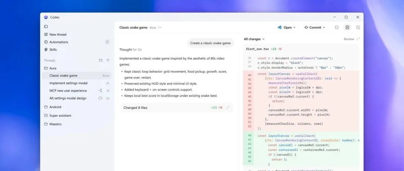404x171 pixels.
Task: Open the thread options ellipsis menu
Action: pyautogui.click(x=160, y=28)
